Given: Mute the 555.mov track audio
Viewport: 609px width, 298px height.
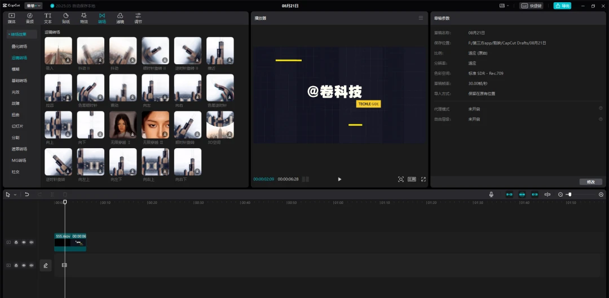Looking at the screenshot, I should click(x=32, y=242).
